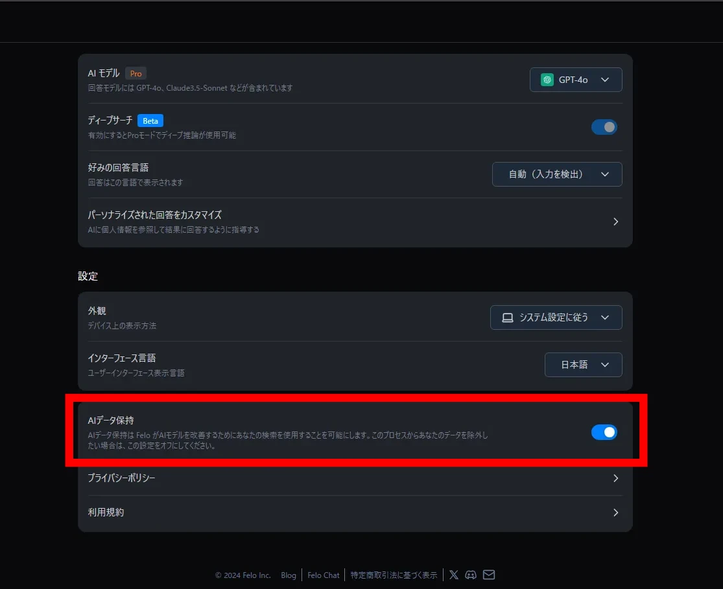Open the 日本語 interface language dropdown
The height and width of the screenshot is (589, 723).
(x=584, y=365)
